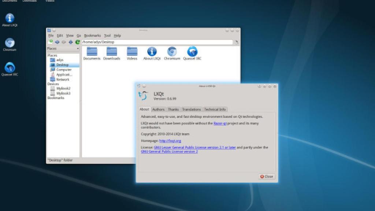Click the Chromium desktop shortcut
The width and height of the screenshot is (375, 211).
(10, 44)
